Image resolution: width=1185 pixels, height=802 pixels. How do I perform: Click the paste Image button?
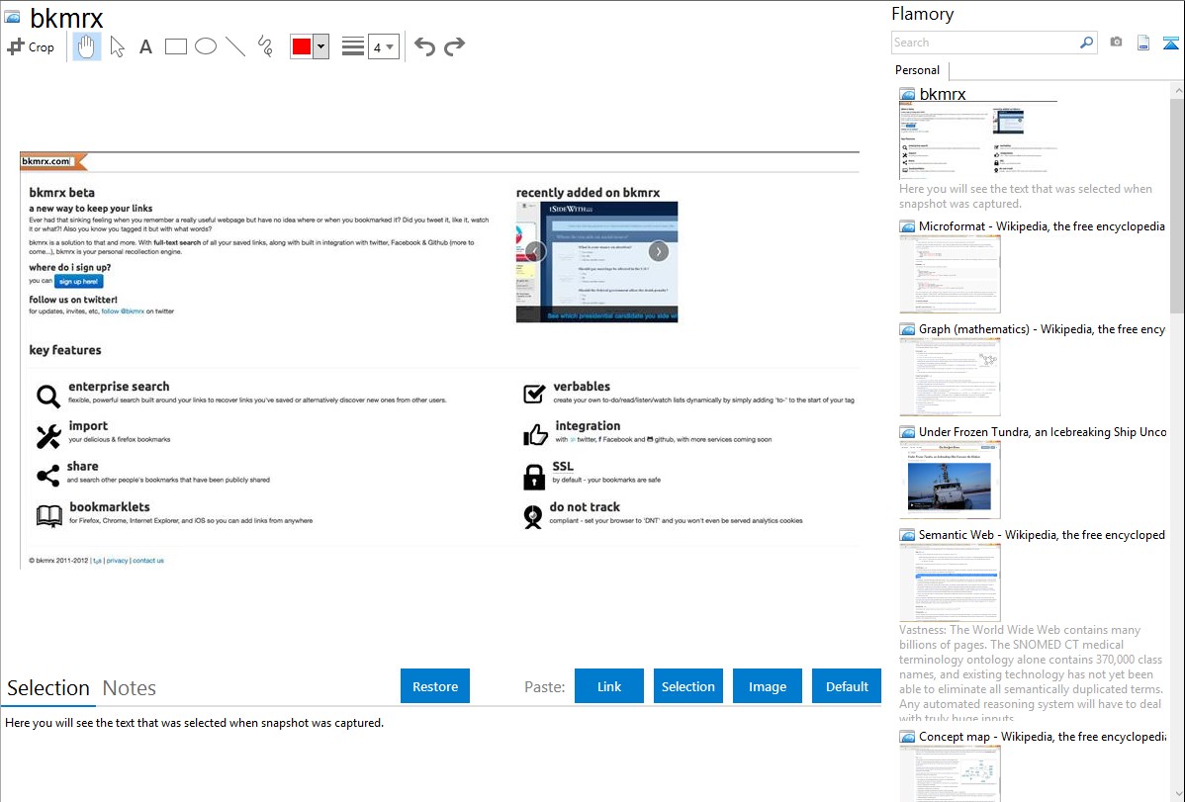(767, 686)
